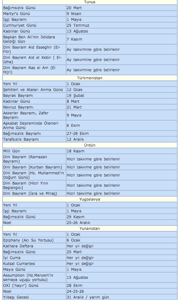This screenshot has height=300, width=178.
Task: Click the Yunanistan section header
Action: click(x=90, y=228)
